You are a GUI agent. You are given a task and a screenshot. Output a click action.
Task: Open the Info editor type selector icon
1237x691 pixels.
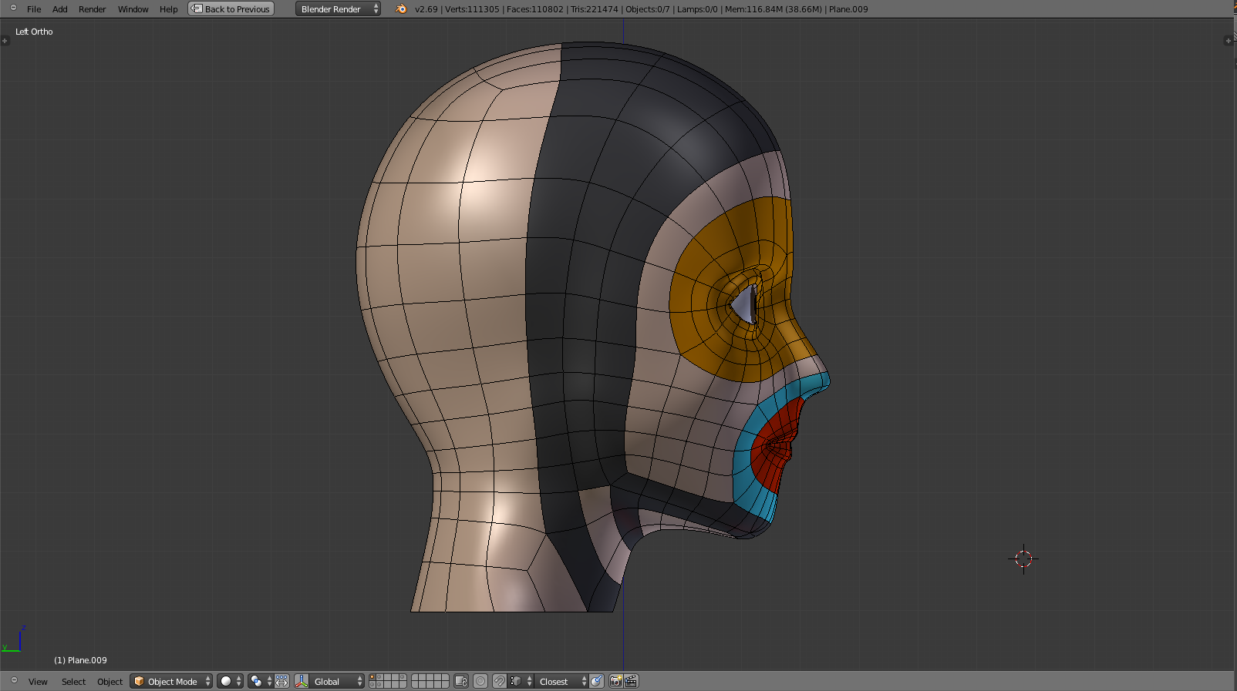[13, 8]
